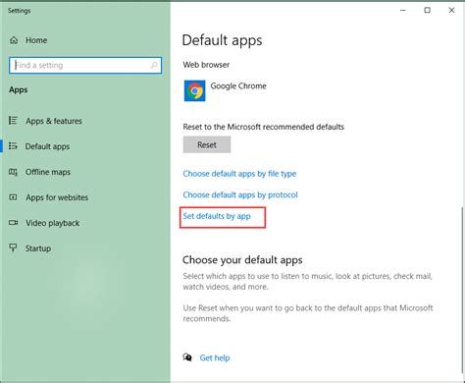Click the Choose your default apps heading
465x383 pixels.
pyautogui.click(x=242, y=260)
